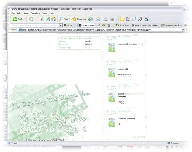This screenshot has width=192, height=152.
Task: Expand the dropdown beside Enter button
Action: (75, 25)
